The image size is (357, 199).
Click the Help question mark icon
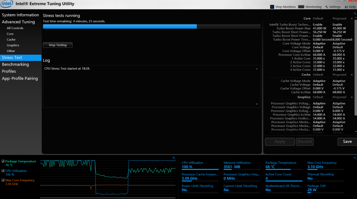pyautogui.click(x=346, y=7)
